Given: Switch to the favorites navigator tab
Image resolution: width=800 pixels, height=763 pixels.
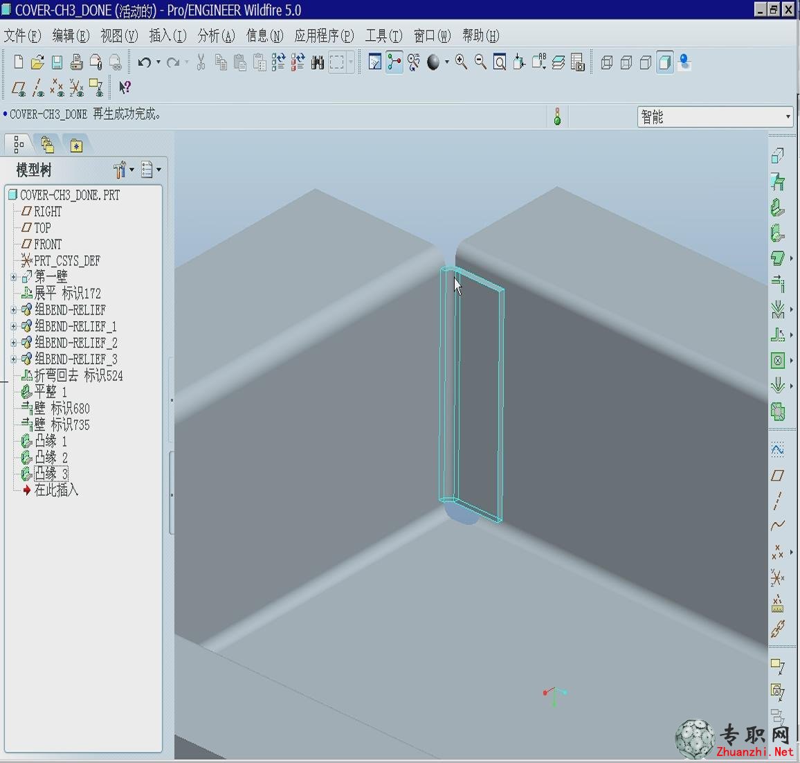Looking at the screenshot, I should 76,145.
